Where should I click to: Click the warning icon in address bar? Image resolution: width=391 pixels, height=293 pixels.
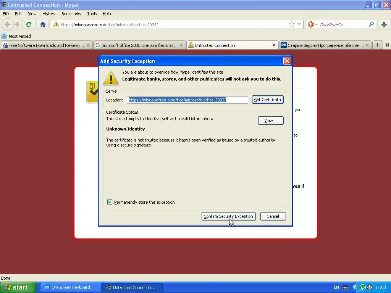click(56, 24)
